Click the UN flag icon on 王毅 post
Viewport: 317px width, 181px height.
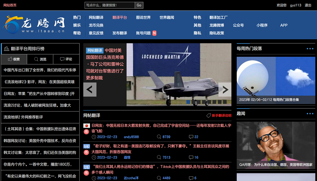pyautogui.click(x=86, y=146)
